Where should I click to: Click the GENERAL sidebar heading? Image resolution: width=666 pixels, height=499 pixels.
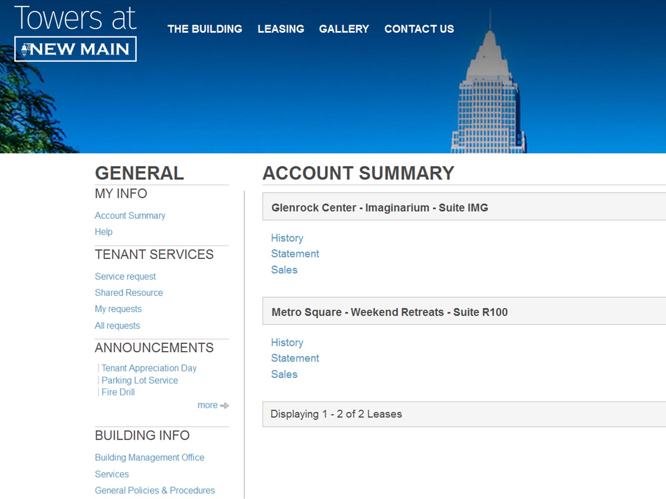click(139, 173)
